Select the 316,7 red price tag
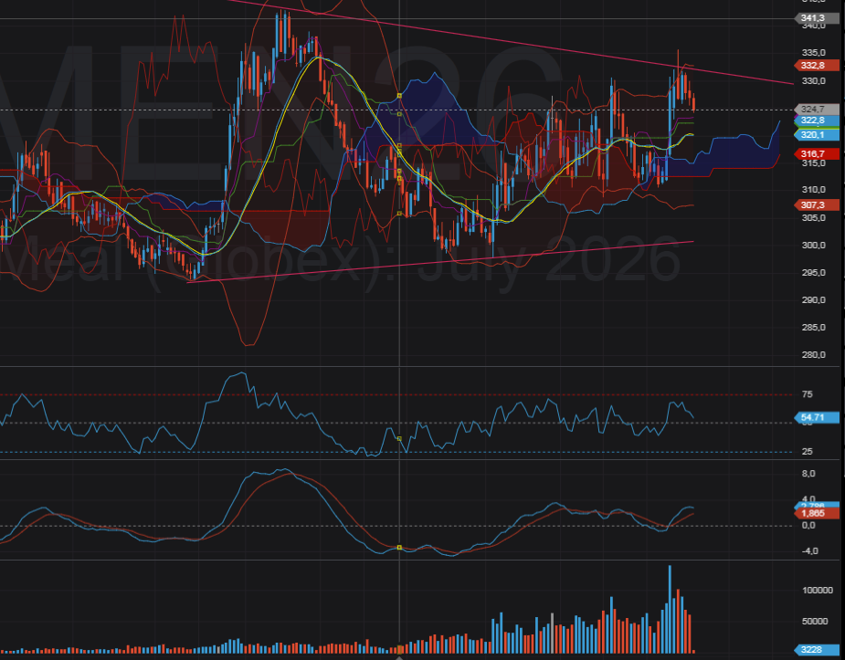 pyautogui.click(x=812, y=153)
